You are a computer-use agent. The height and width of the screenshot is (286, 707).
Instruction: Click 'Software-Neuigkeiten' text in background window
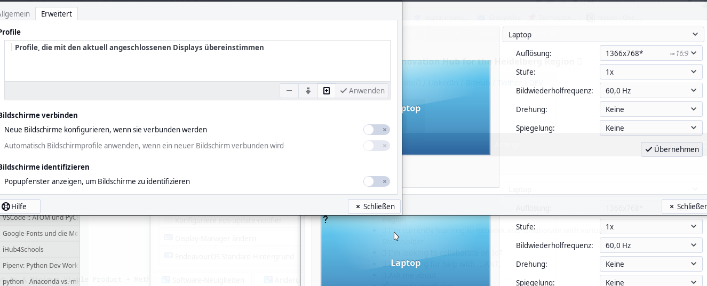point(208,280)
